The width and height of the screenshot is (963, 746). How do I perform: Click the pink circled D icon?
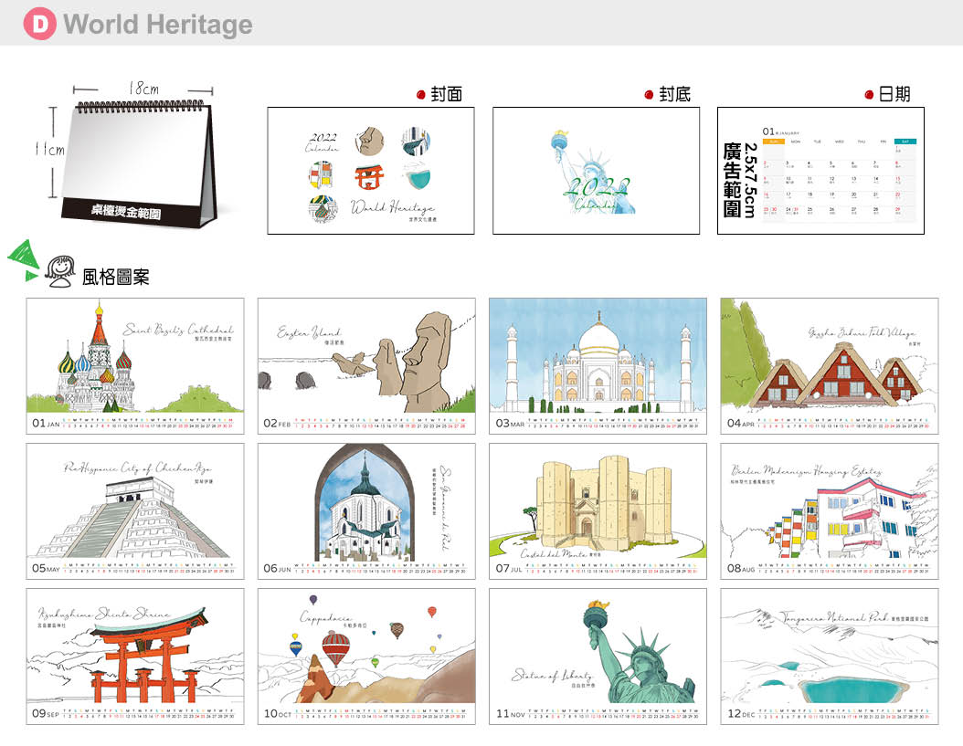coord(38,24)
